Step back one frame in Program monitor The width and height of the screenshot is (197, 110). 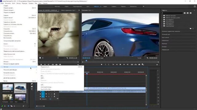pyautogui.click(x=117, y=64)
